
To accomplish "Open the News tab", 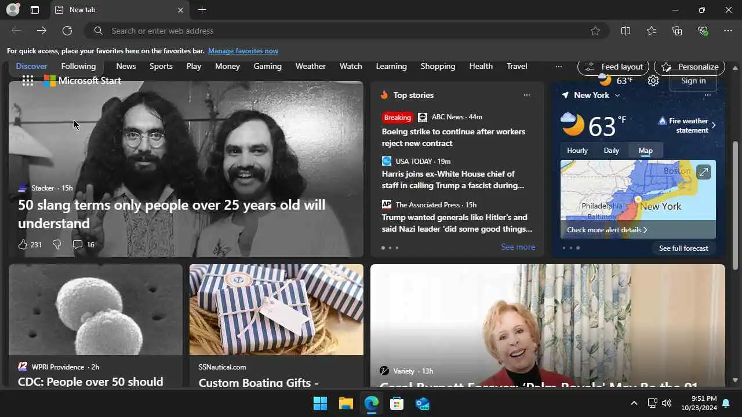I will click(x=126, y=66).
